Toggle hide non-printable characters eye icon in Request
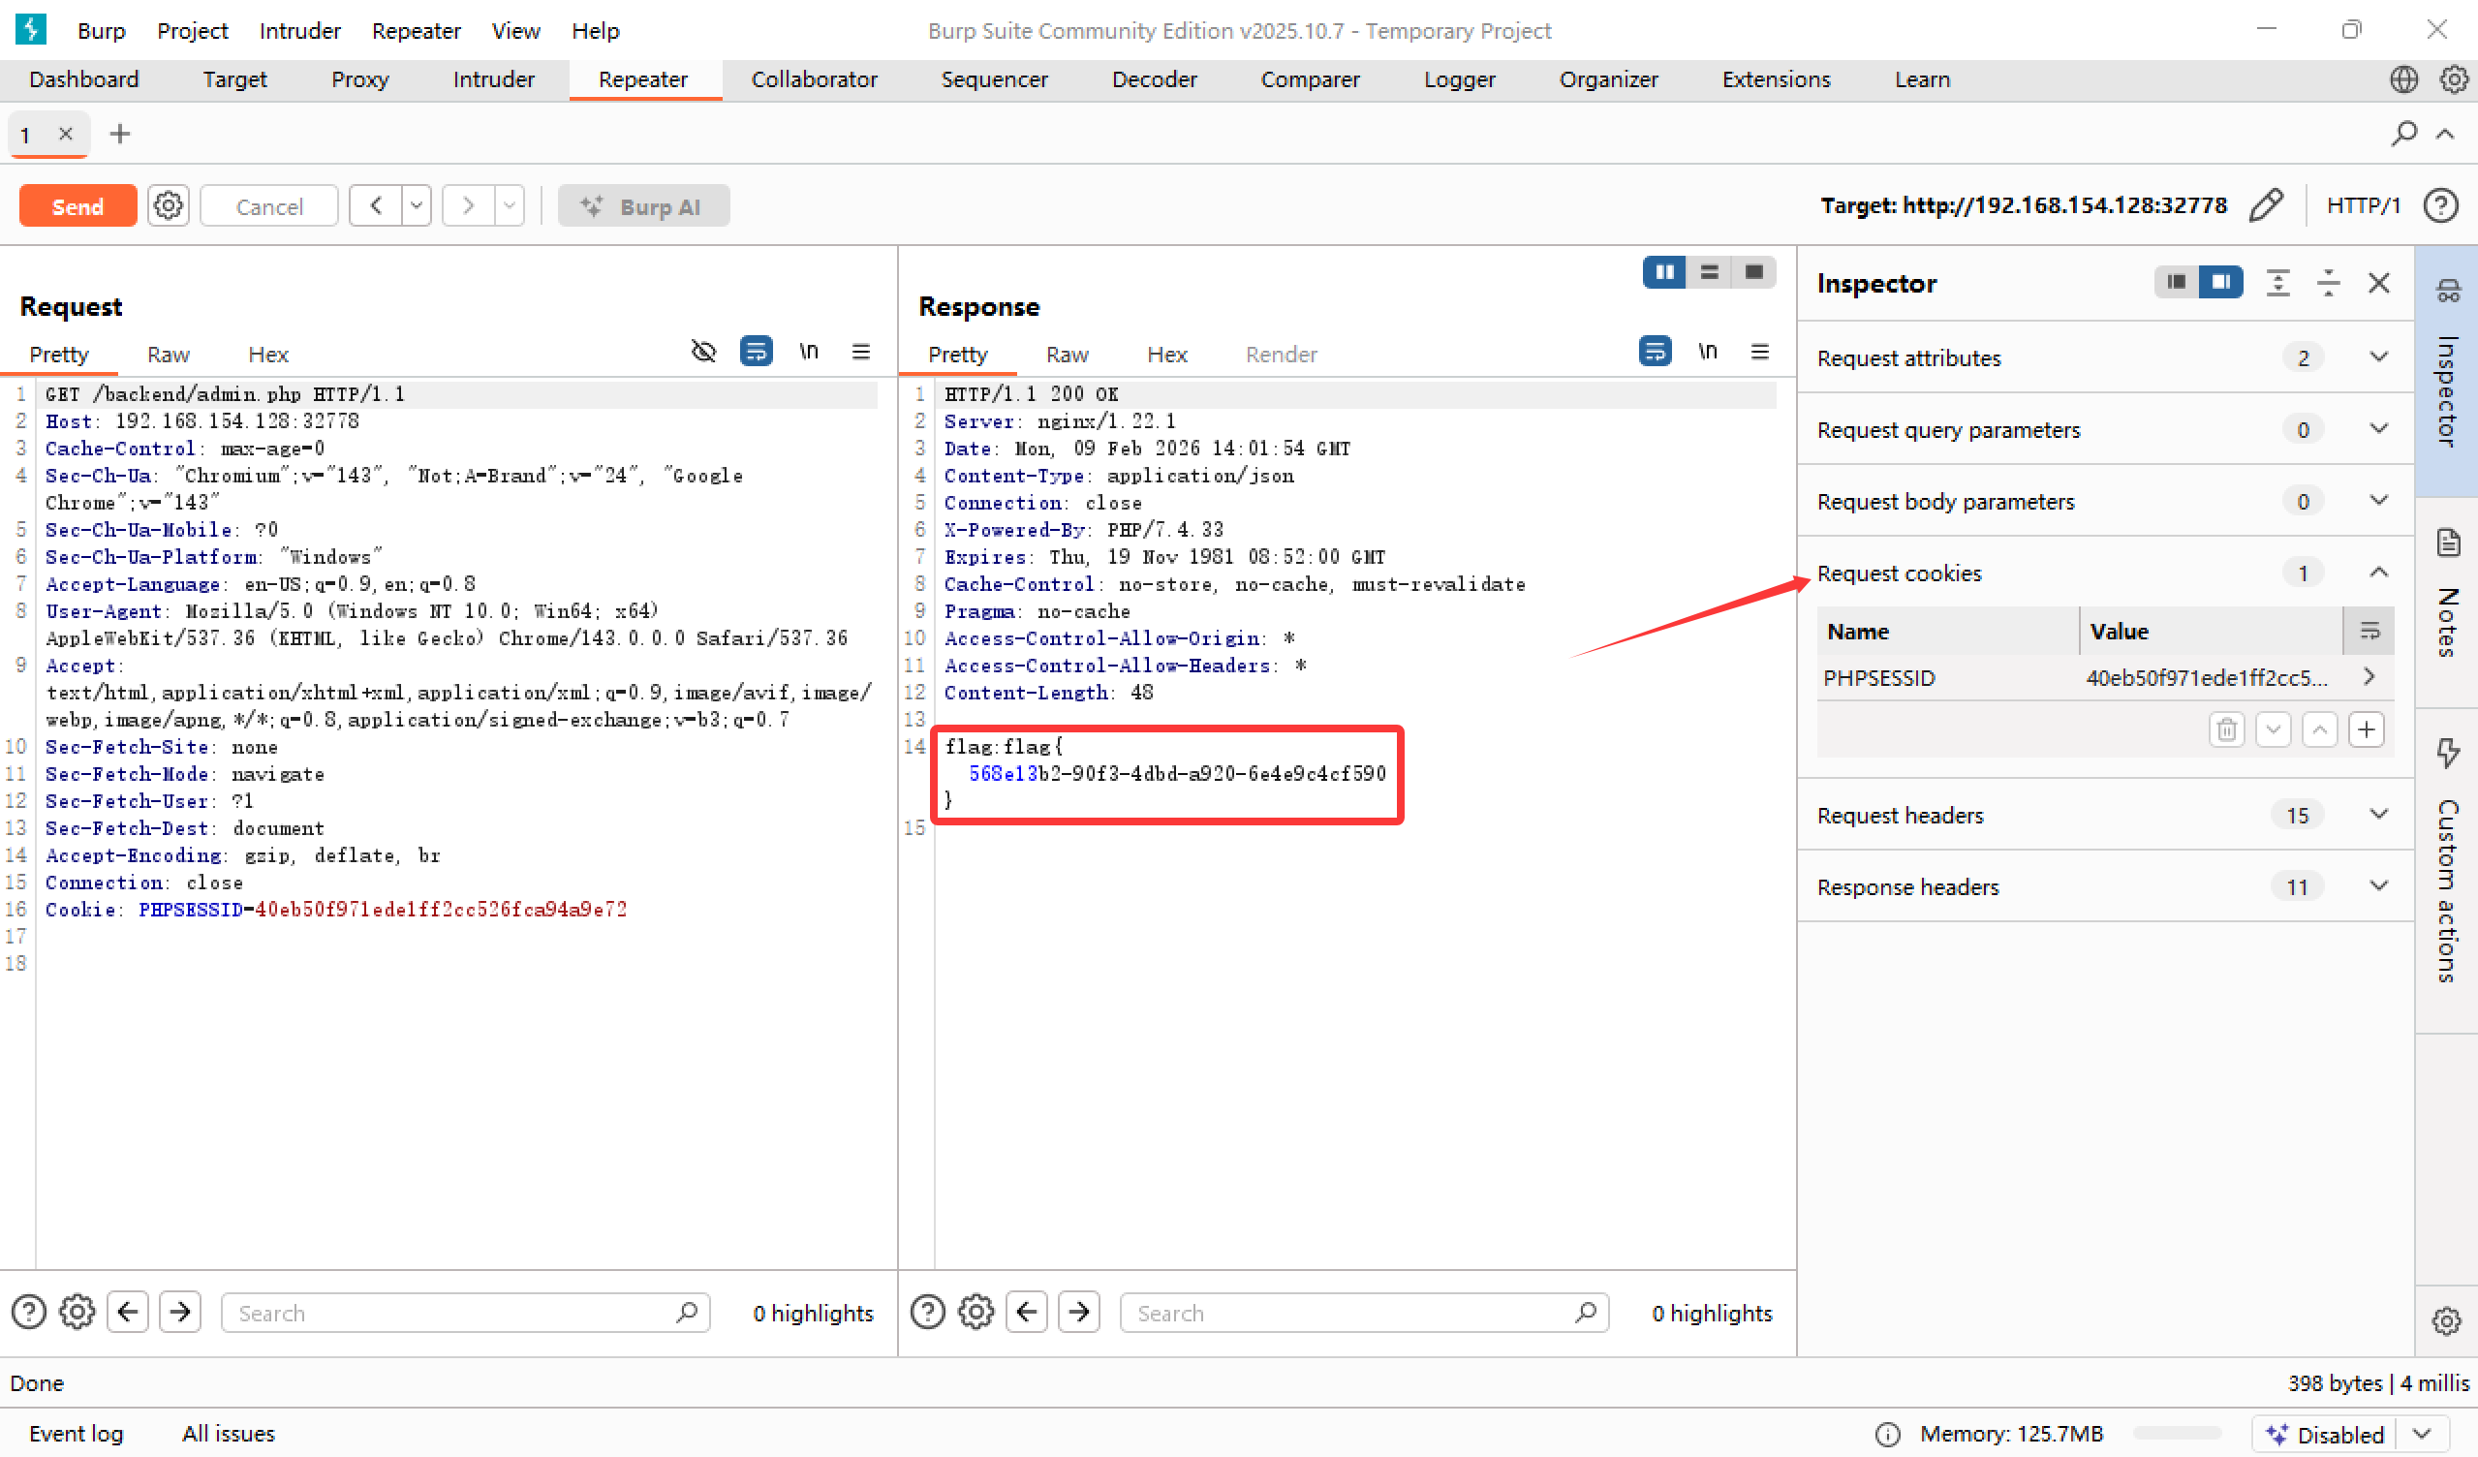The width and height of the screenshot is (2478, 1457). (x=704, y=352)
